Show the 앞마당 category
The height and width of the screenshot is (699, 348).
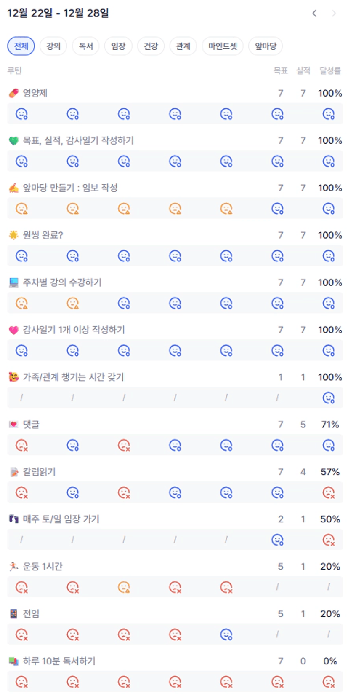(266, 46)
